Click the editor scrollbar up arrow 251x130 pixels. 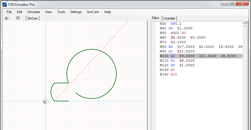[x=245, y=23]
